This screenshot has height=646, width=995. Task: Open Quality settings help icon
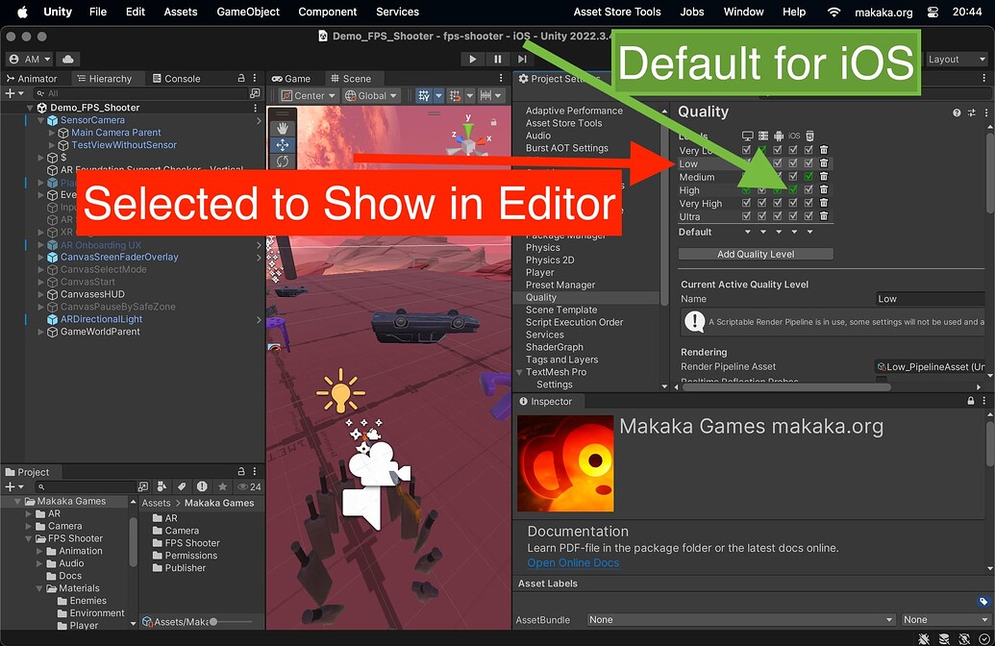[957, 112]
